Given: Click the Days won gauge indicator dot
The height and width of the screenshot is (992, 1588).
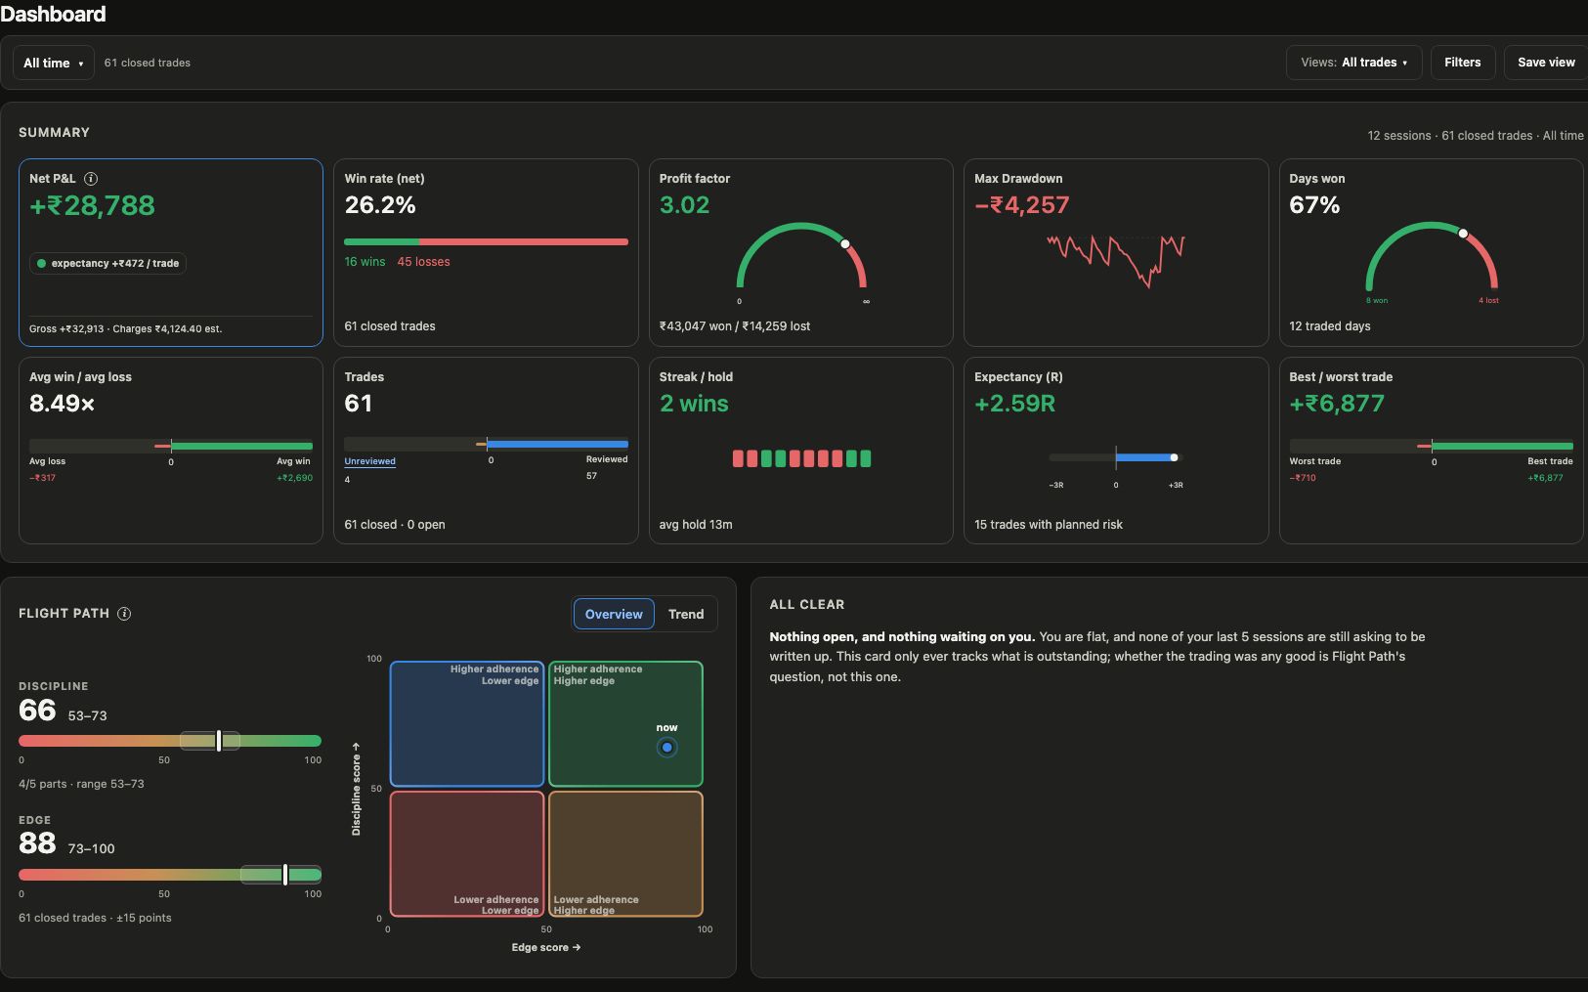Looking at the screenshot, I should click(1463, 234).
